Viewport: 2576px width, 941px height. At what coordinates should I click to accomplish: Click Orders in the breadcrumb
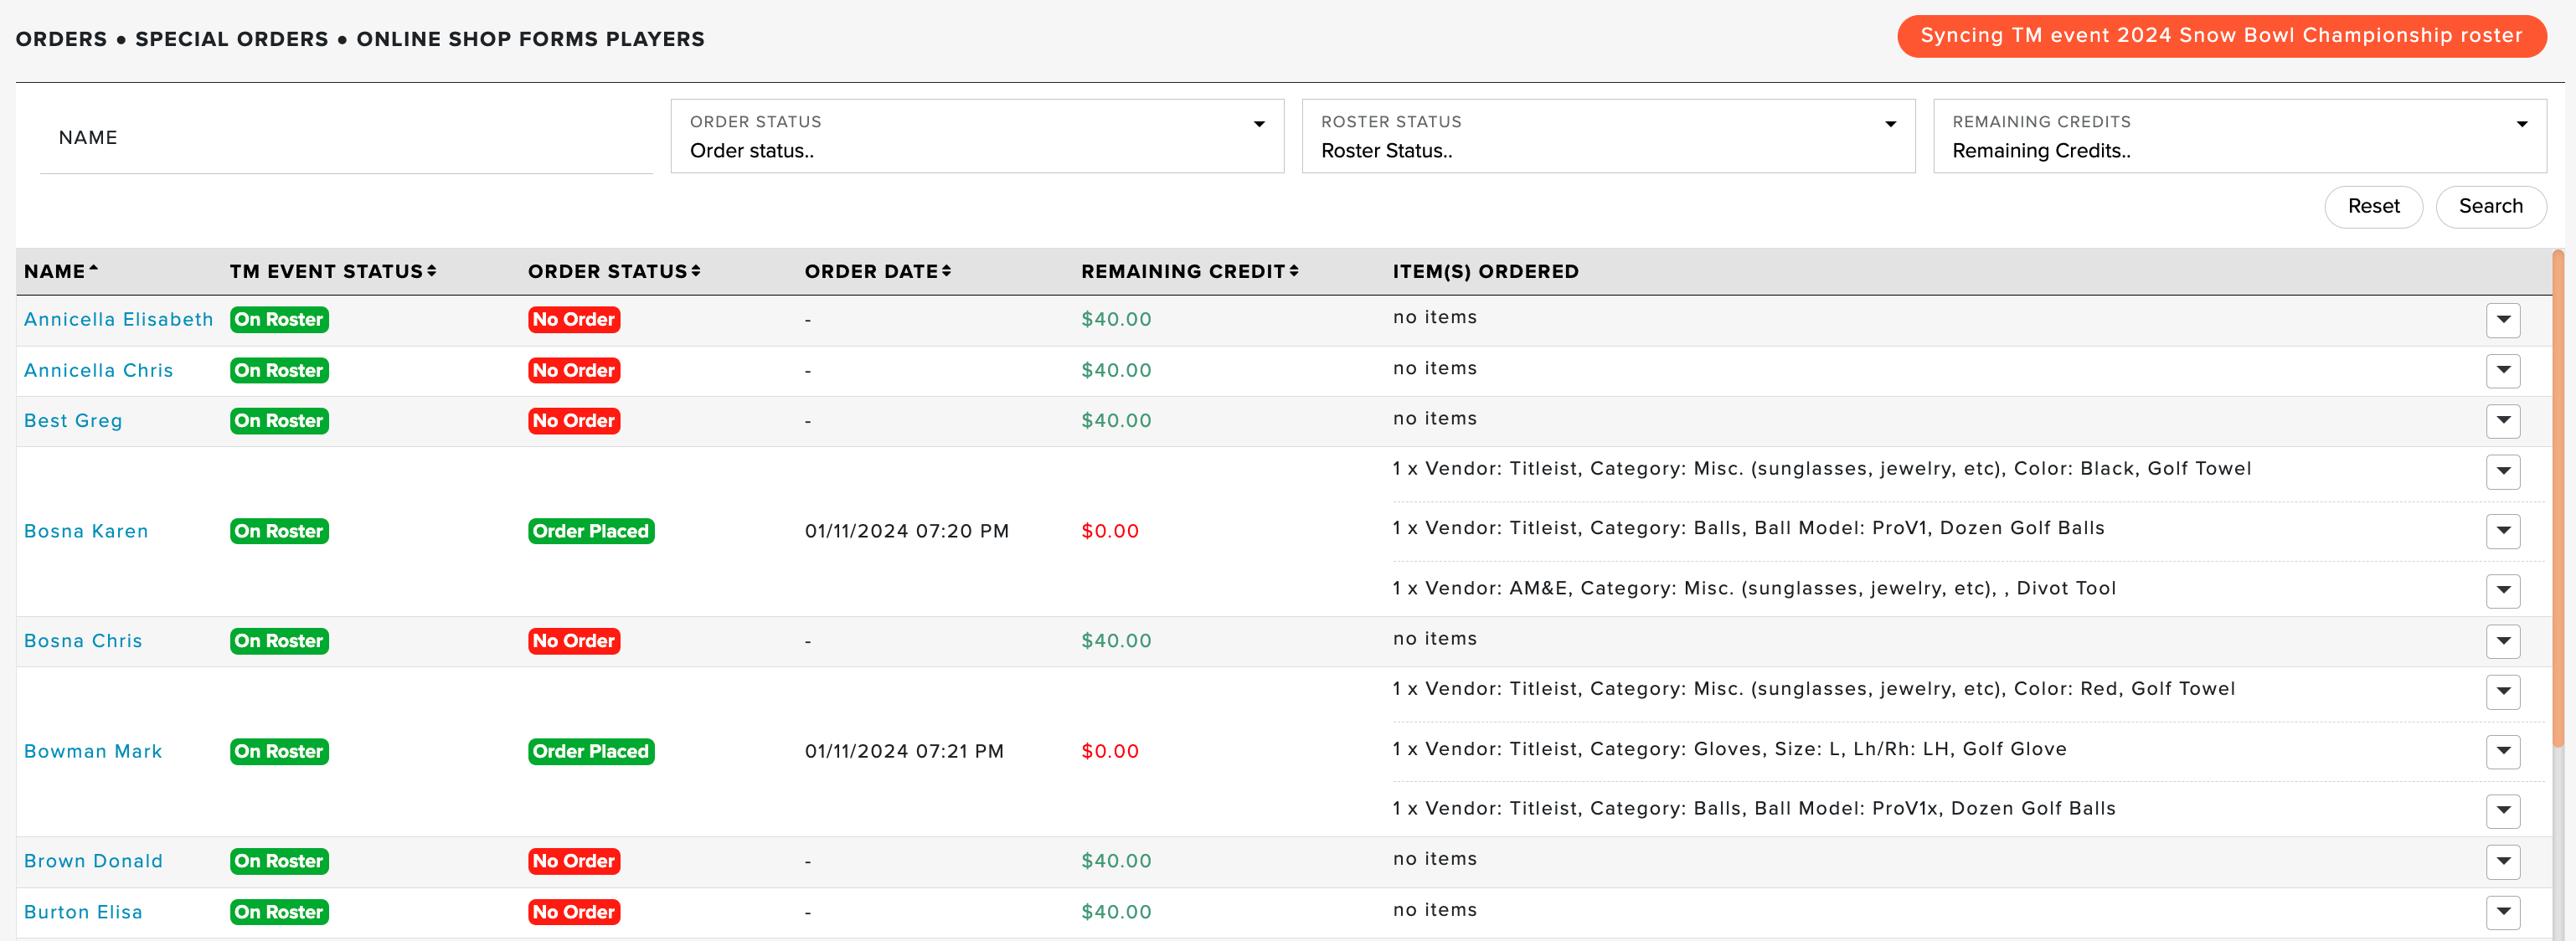tap(61, 39)
